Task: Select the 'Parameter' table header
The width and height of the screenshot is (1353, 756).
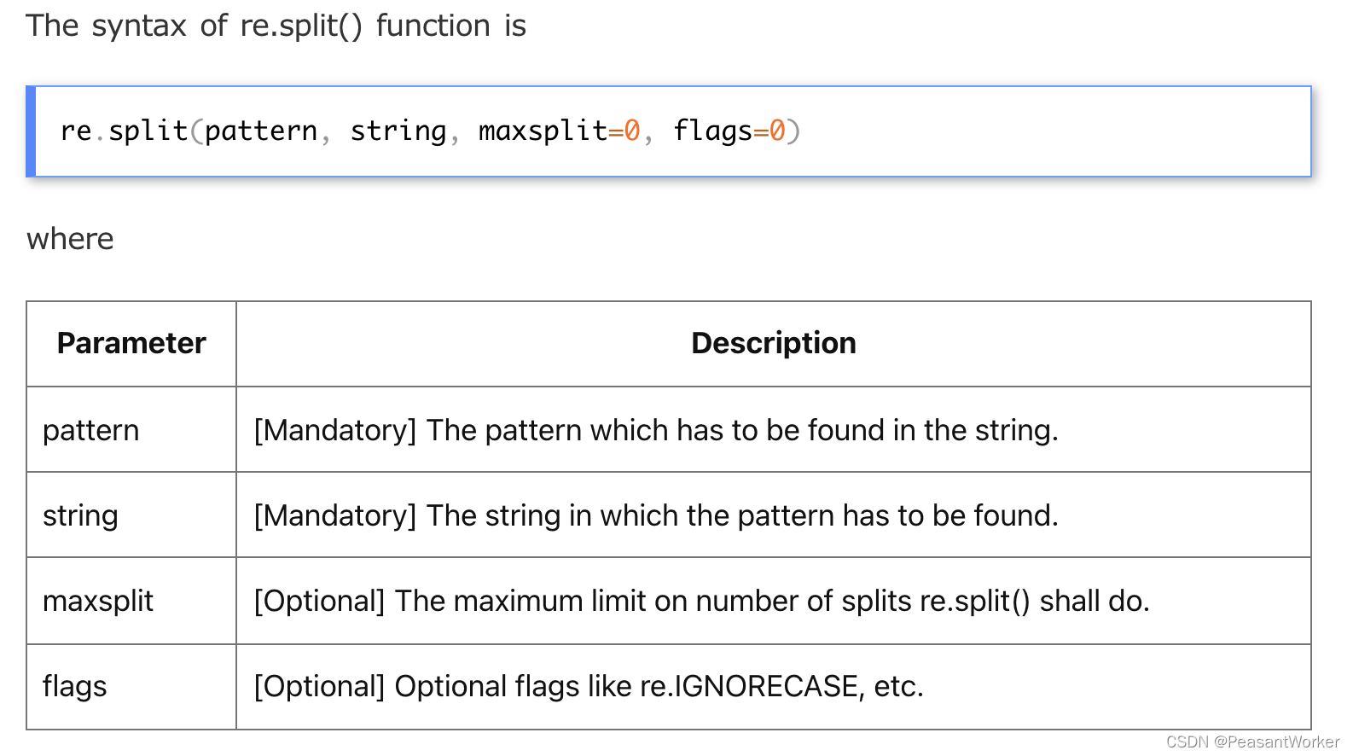Action: [x=131, y=343]
